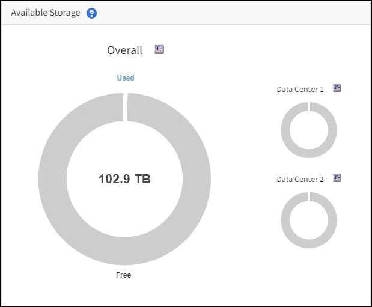The height and width of the screenshot is (307, 372).
Task: Click the Used sliver atop Data Center 2 donut
Action: pyautogui.click(x=309, y=196)
